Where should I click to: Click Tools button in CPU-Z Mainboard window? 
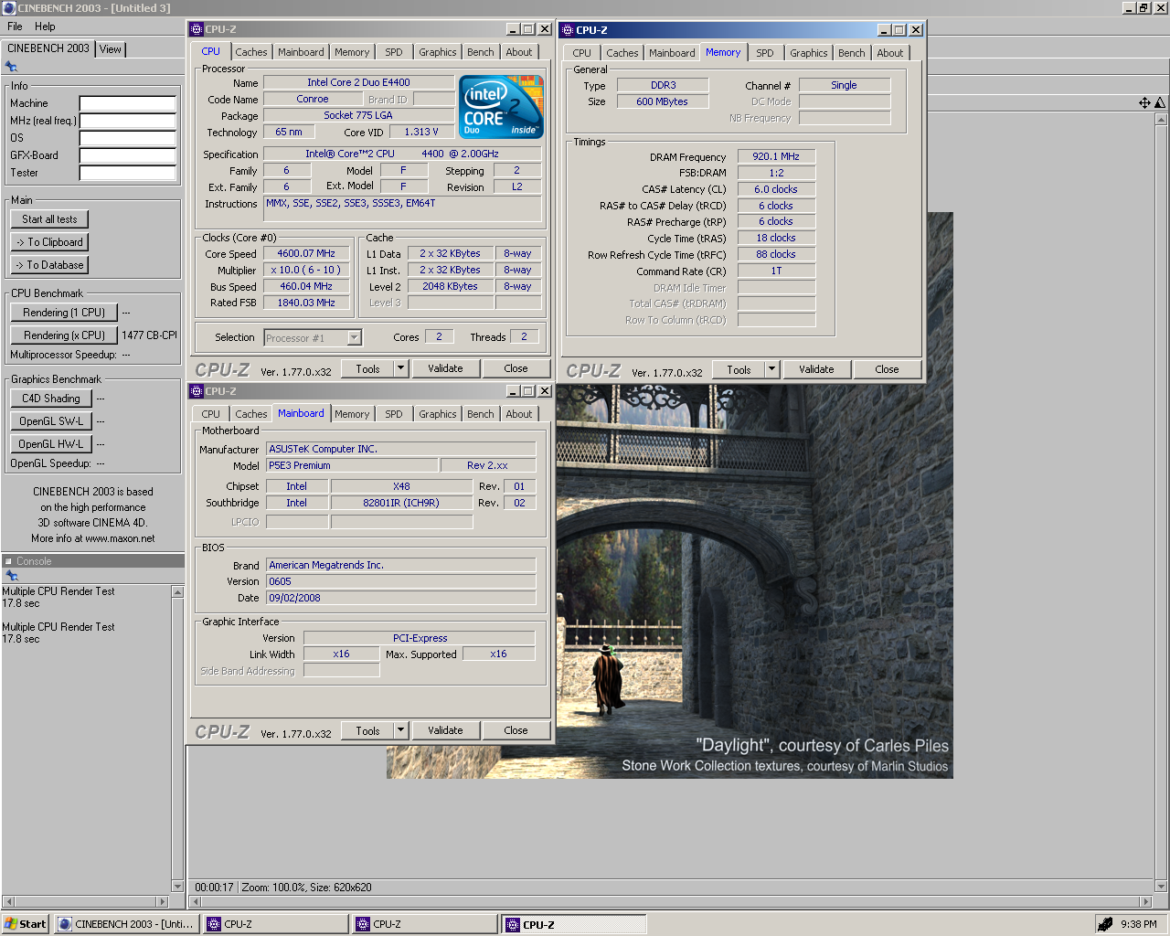click(367, 730)
